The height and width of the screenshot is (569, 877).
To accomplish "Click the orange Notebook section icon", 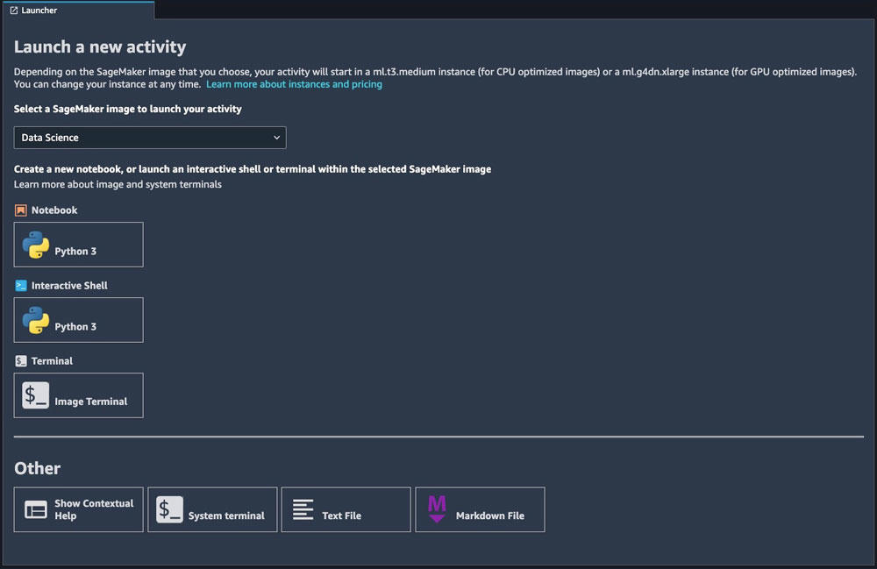I will coord(21,210).
